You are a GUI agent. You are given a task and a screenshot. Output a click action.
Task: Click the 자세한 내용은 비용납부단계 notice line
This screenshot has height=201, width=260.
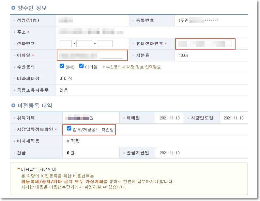74,187
